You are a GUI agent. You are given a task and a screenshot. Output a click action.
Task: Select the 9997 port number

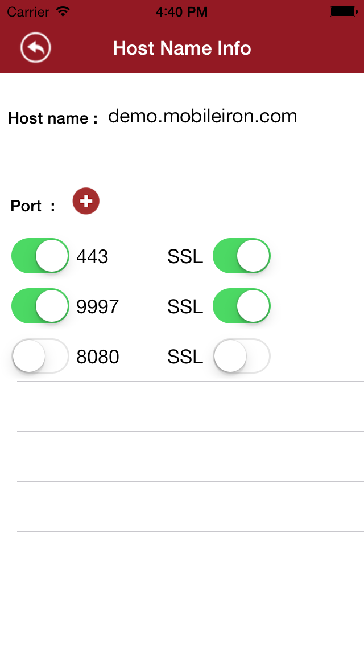click(x=98, y=306)
